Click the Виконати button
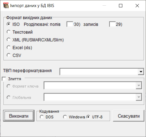146x137 pixels. pyautogui.click(x=19, y=116)
